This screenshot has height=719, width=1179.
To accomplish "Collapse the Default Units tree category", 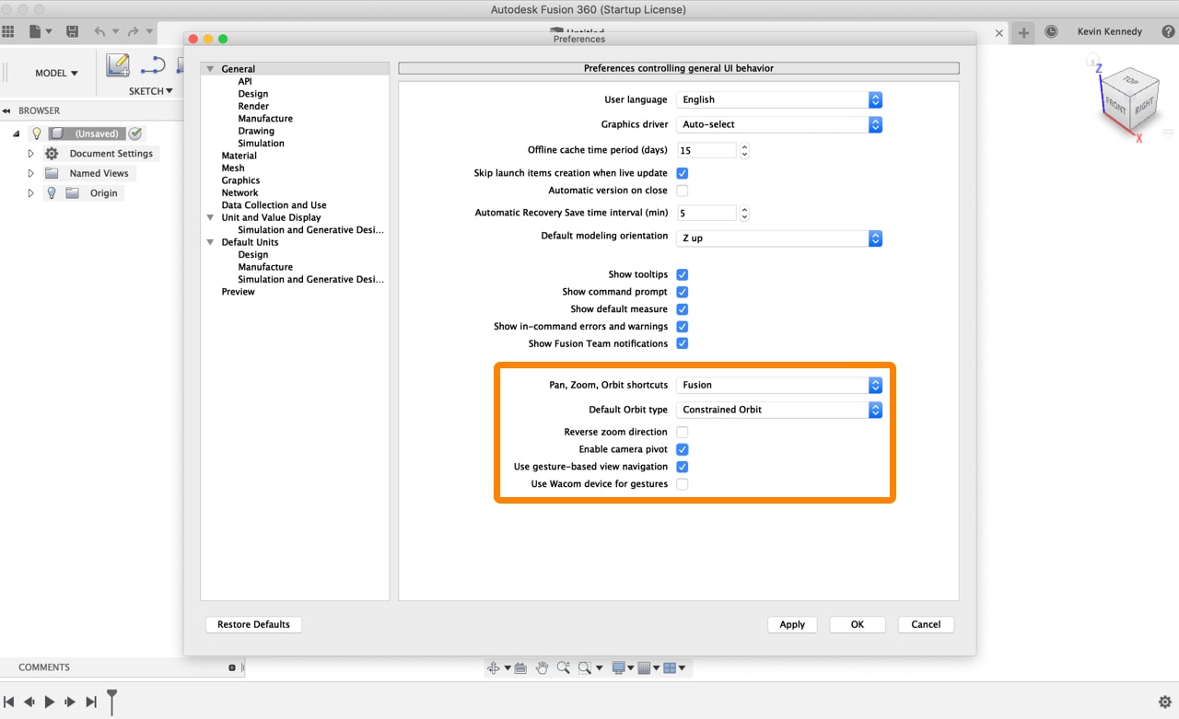I will 211,243.
